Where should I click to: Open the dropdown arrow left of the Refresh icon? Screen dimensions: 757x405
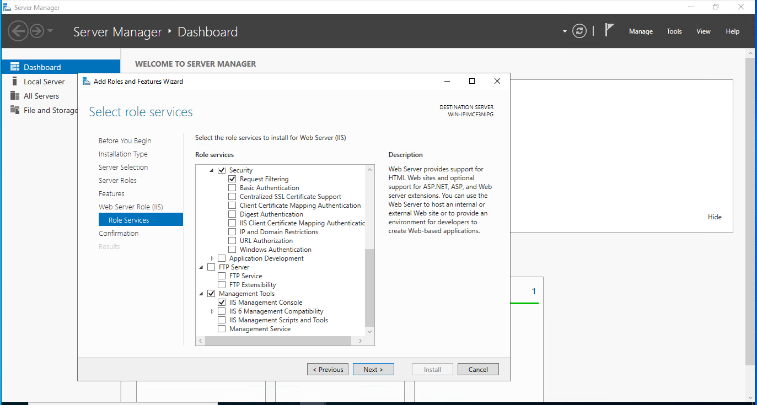565,31
